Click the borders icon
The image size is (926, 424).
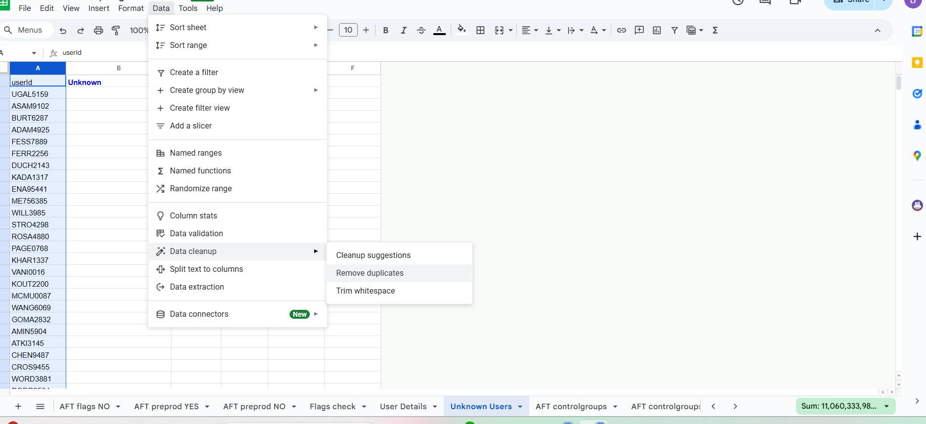[480, 30]
